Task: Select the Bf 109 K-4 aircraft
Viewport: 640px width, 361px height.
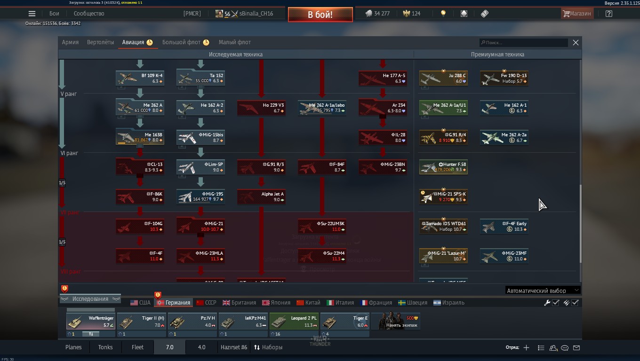Action: [140, 78]
